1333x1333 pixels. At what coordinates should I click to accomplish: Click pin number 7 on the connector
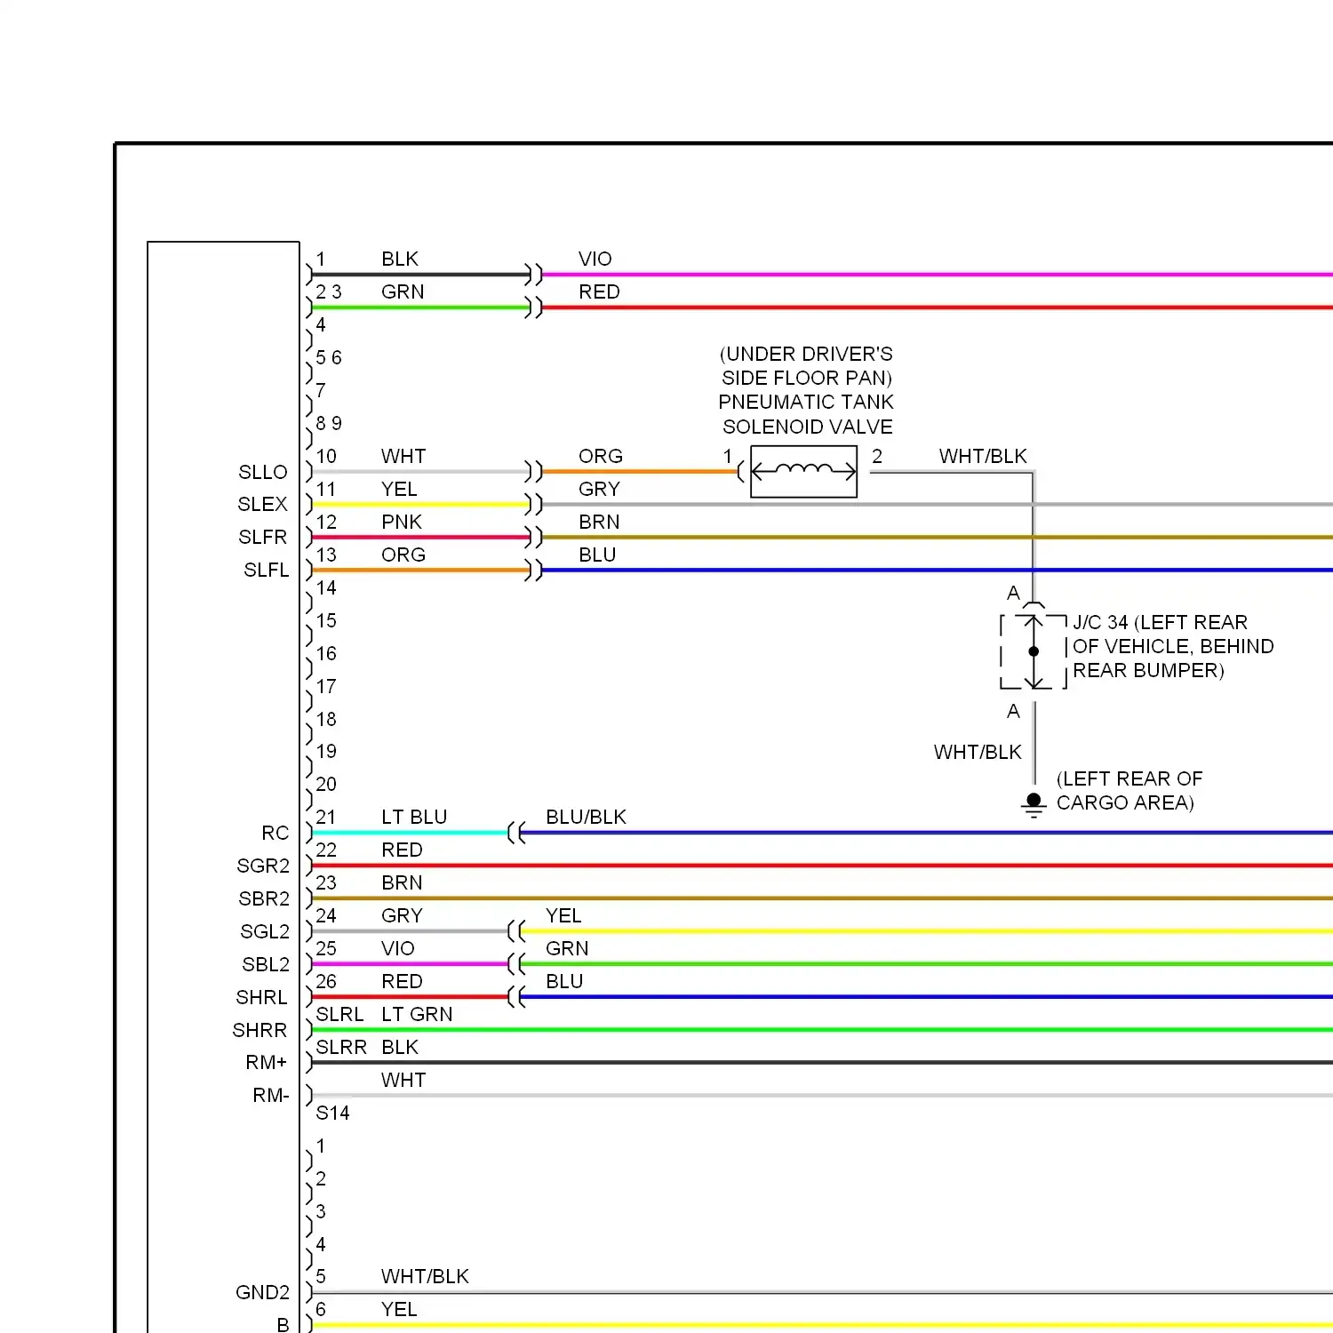click(321, 390)
